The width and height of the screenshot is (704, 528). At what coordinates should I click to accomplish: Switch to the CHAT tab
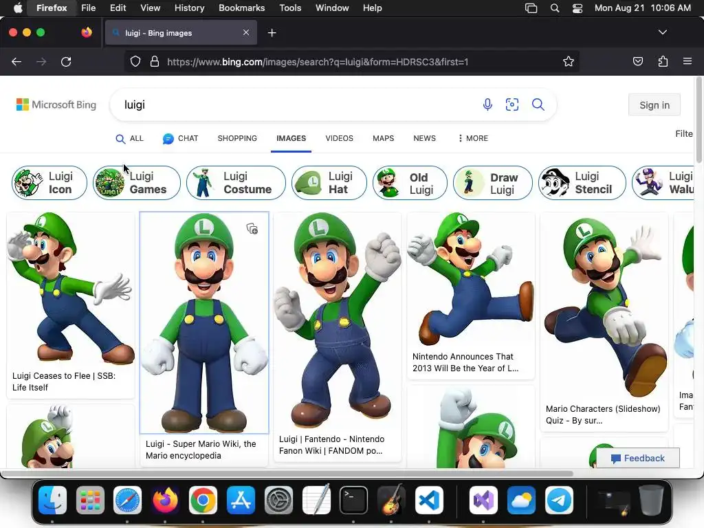click(181, 138)
